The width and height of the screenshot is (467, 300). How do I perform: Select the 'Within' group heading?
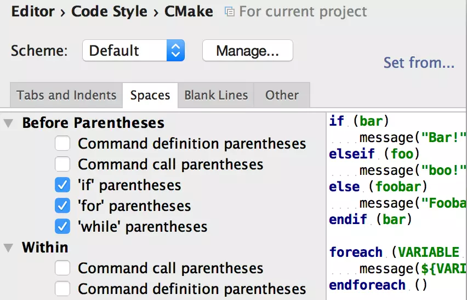(x=45, y=248)
